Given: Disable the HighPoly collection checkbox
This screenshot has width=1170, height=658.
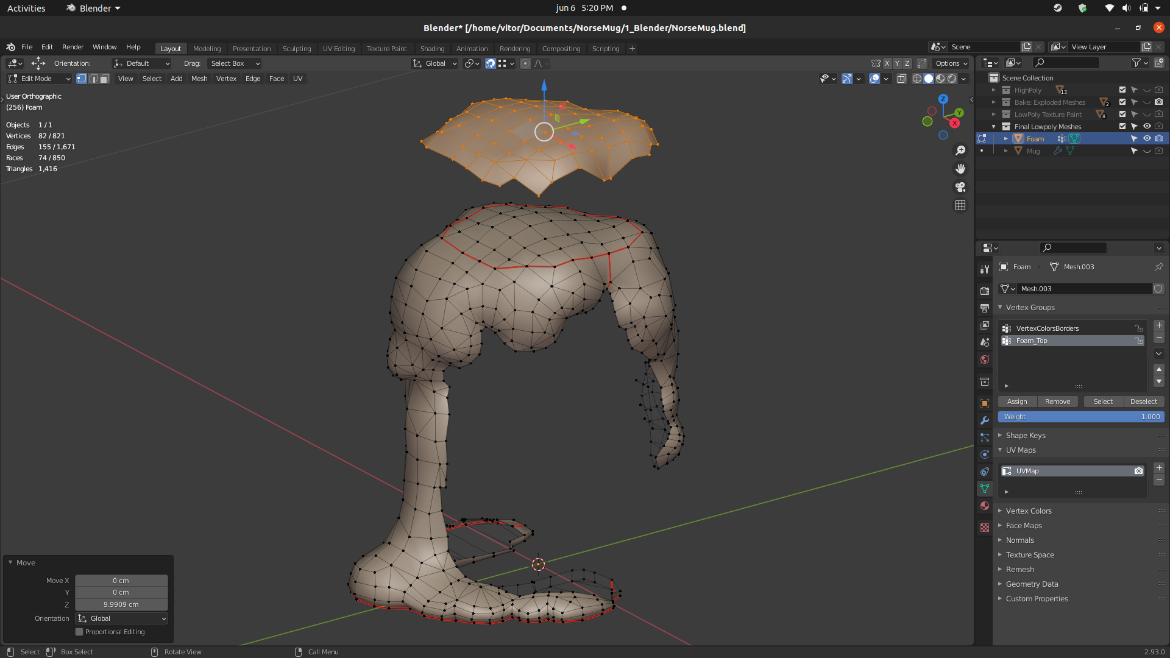Looking at the screenshot, I should pyautogui.click(x=1122, y=90).
